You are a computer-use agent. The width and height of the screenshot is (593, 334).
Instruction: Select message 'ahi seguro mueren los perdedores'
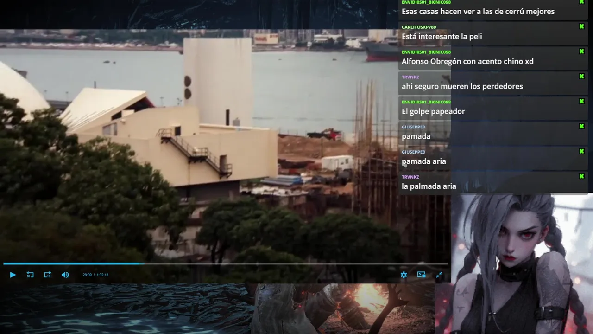tap(462, 86)
